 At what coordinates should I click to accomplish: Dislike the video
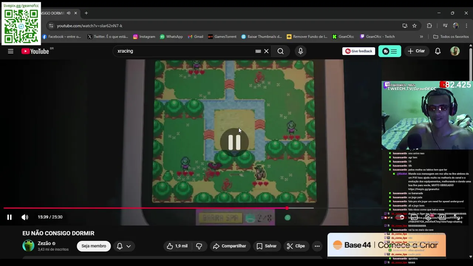pyautogui.click(x=199, y=246)
